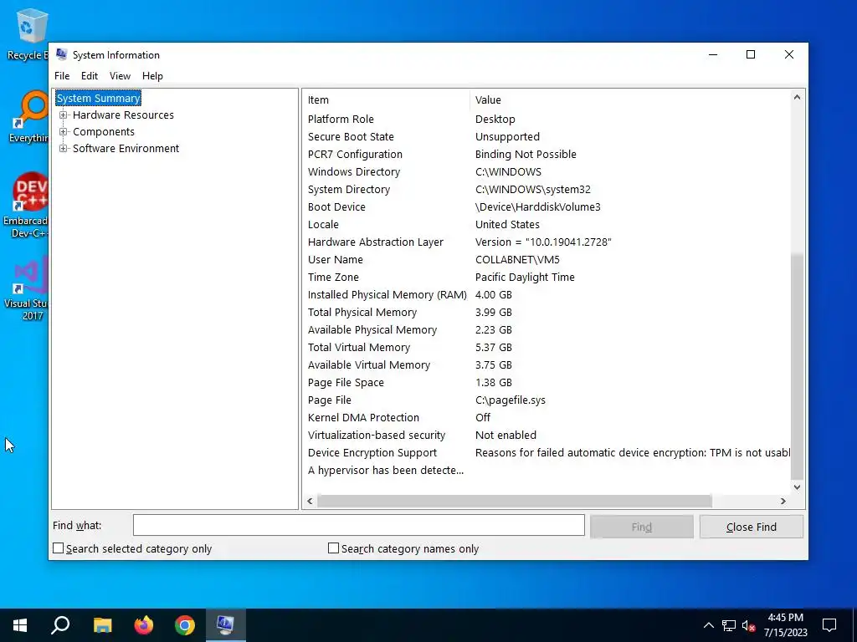The height and width of the screenshot is (642, 857).
Task: Click System Information taskbar button
Action: [x=226, y=625]
